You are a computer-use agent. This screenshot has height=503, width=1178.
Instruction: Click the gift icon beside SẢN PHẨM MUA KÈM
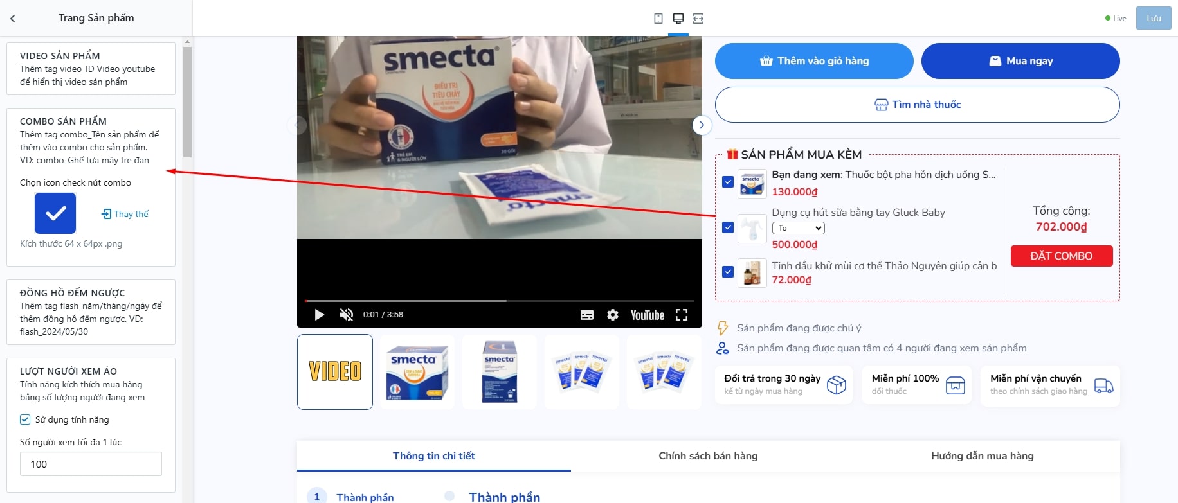732,154
